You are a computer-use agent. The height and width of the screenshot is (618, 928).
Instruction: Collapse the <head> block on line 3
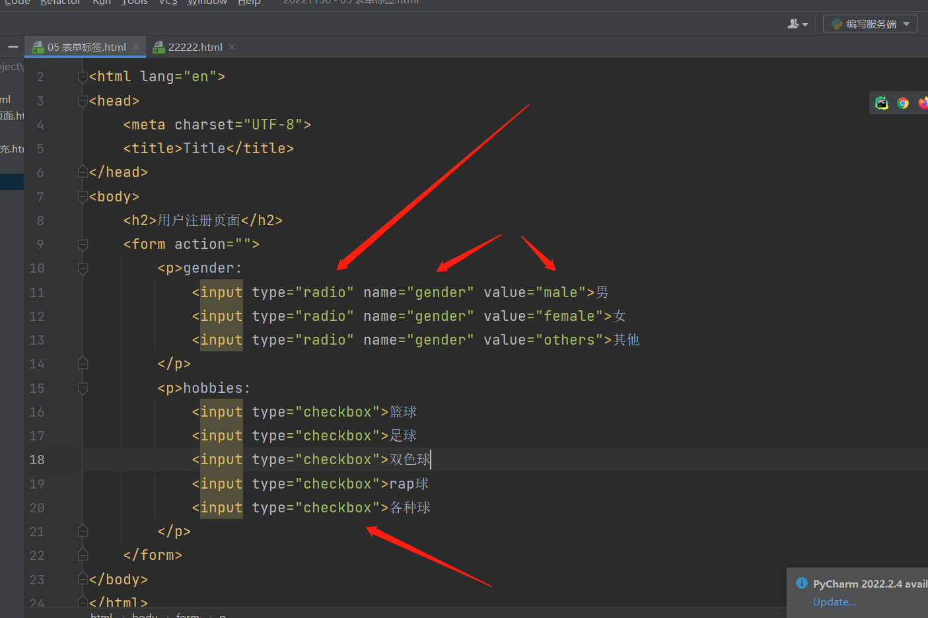tap(83, 101)
